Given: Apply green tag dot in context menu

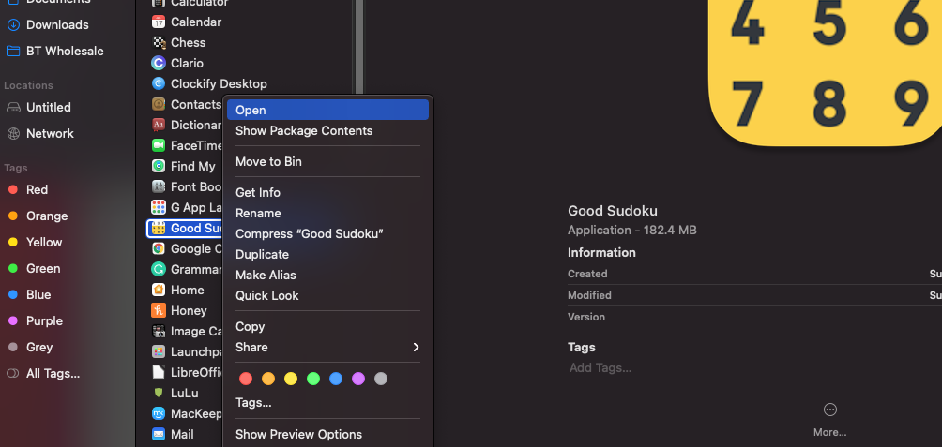Looking at the screenshot, I should tap(313, 379).
